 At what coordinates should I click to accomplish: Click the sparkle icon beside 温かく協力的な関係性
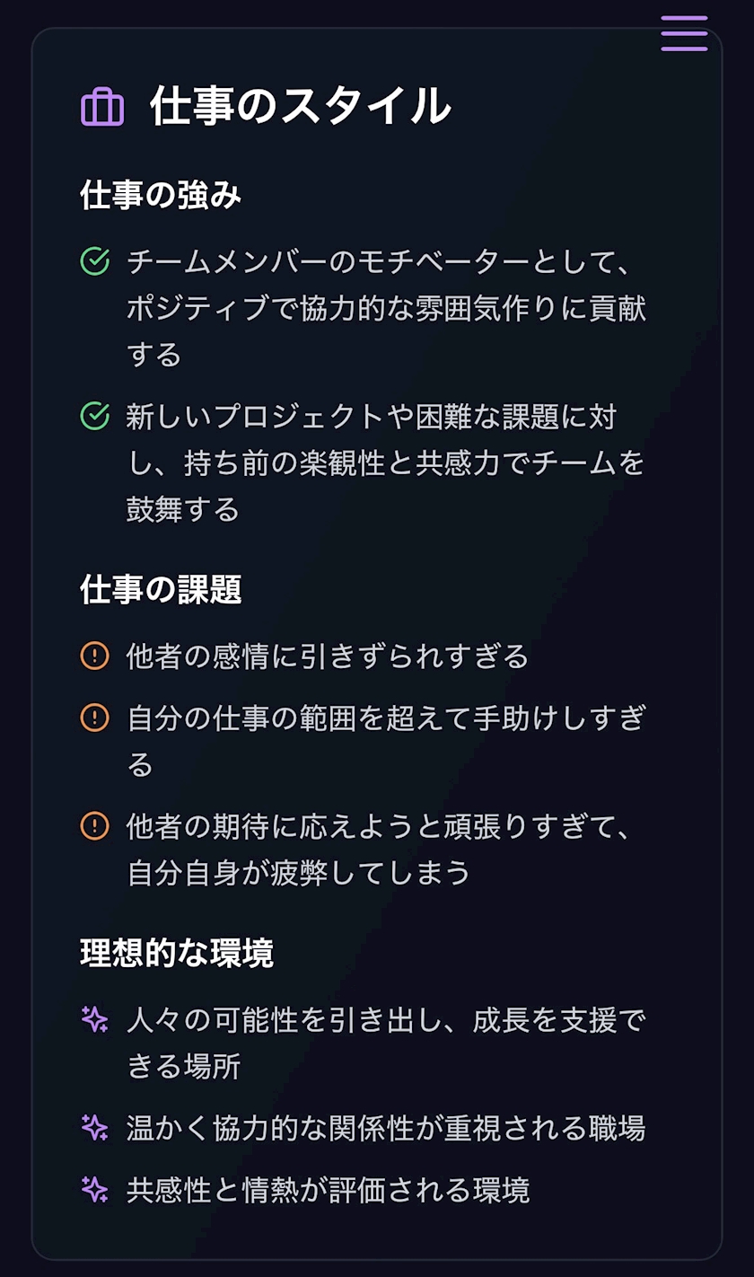coord(94,1127)
